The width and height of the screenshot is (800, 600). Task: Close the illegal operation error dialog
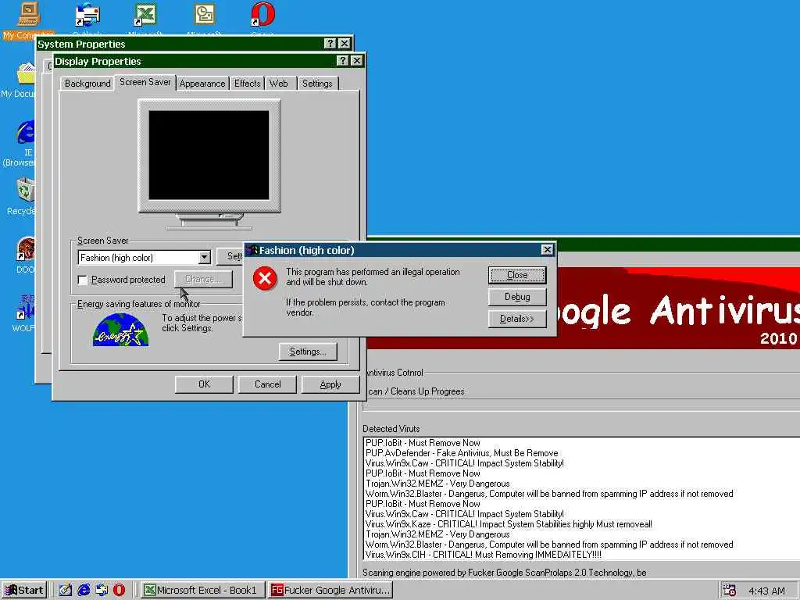pos(517,275)
